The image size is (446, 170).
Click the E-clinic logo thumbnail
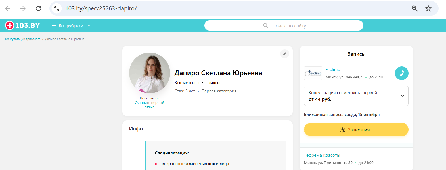[313, 73]
